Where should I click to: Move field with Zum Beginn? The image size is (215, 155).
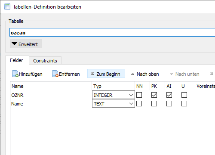[106, 74]
